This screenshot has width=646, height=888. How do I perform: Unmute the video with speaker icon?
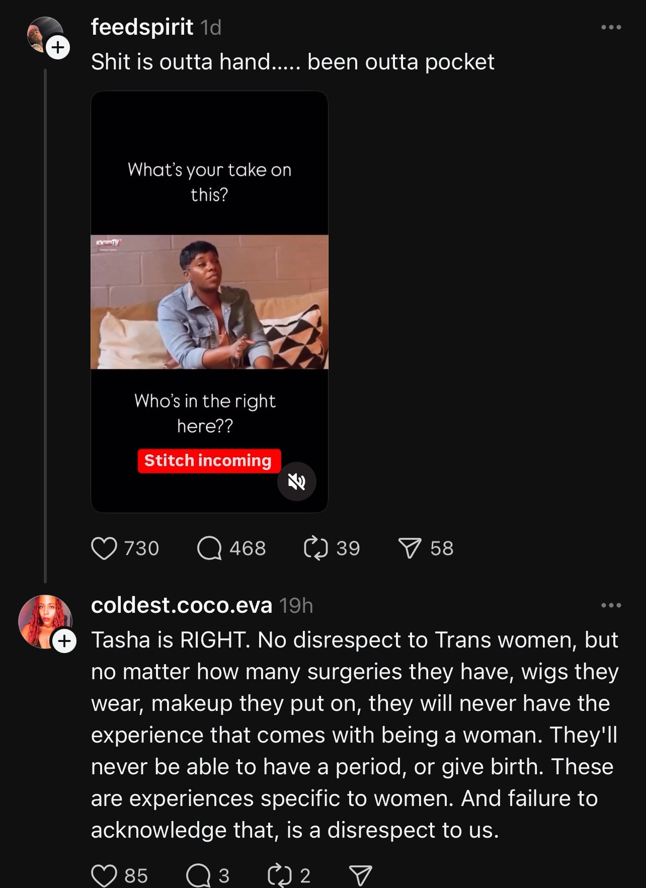(297, 481)
